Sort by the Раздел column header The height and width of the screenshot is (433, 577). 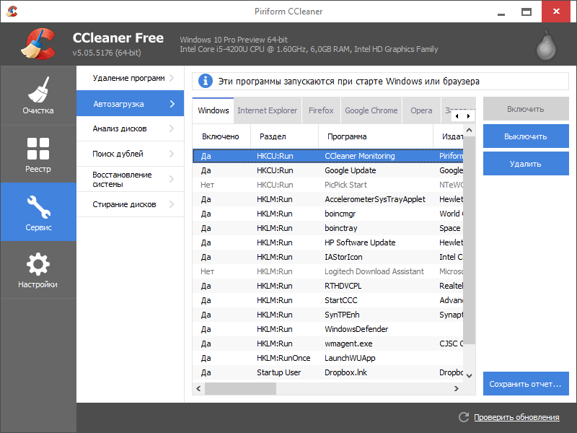[284, 136]
